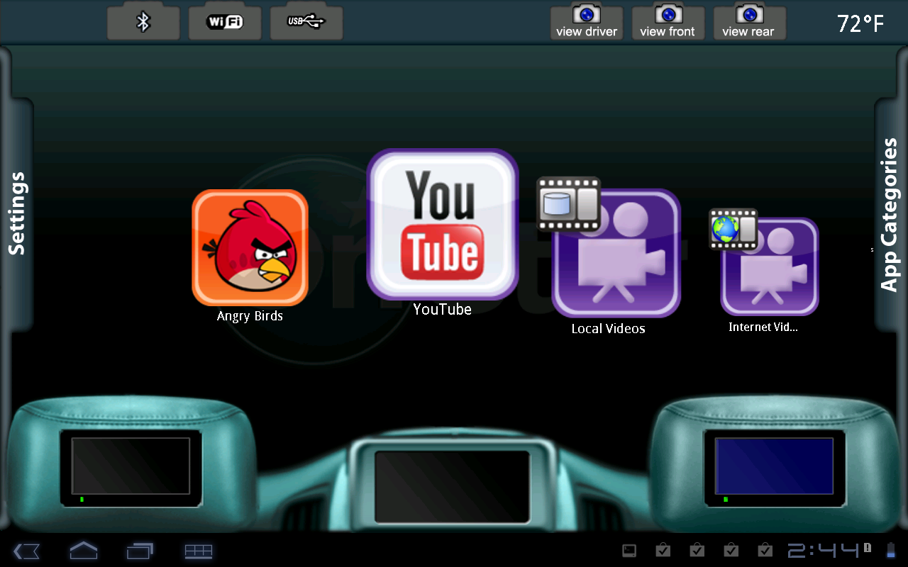Open the terminal notification icon

point(629,550)
